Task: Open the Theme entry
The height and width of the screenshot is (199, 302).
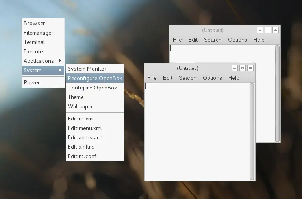Action: (x=95, y=97)
